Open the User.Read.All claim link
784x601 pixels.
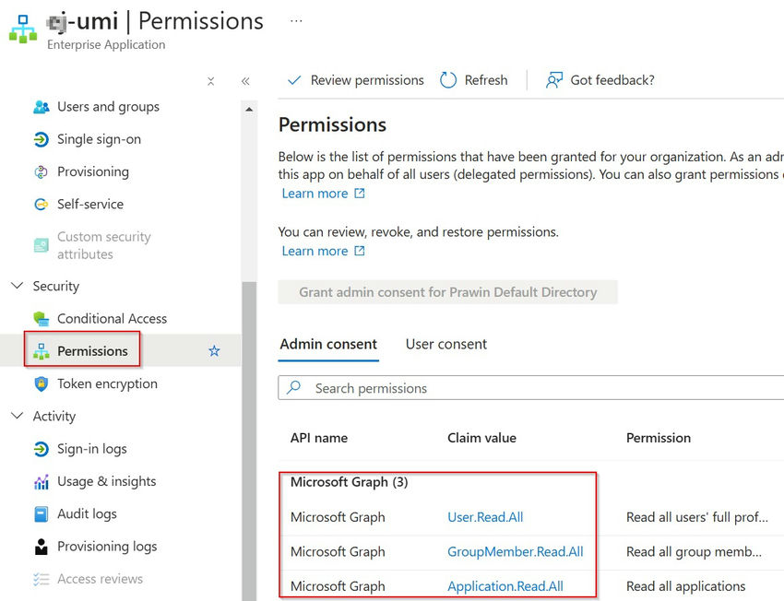pos(485,517)
